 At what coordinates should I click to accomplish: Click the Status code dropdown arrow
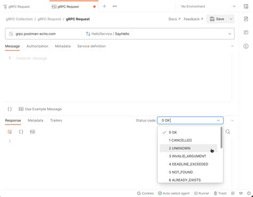click(x=218, y=120)
